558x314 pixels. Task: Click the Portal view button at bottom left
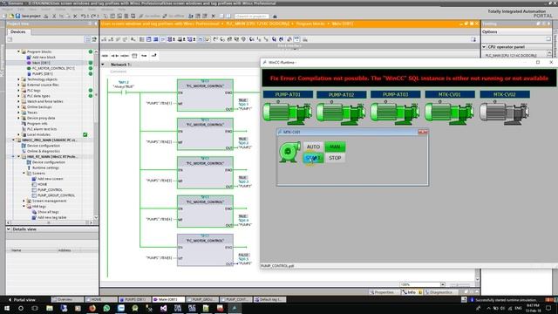click(22, 300)
